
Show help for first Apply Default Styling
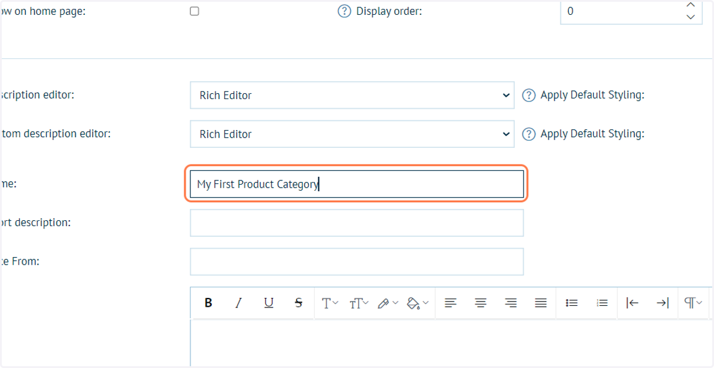point(528,95)
